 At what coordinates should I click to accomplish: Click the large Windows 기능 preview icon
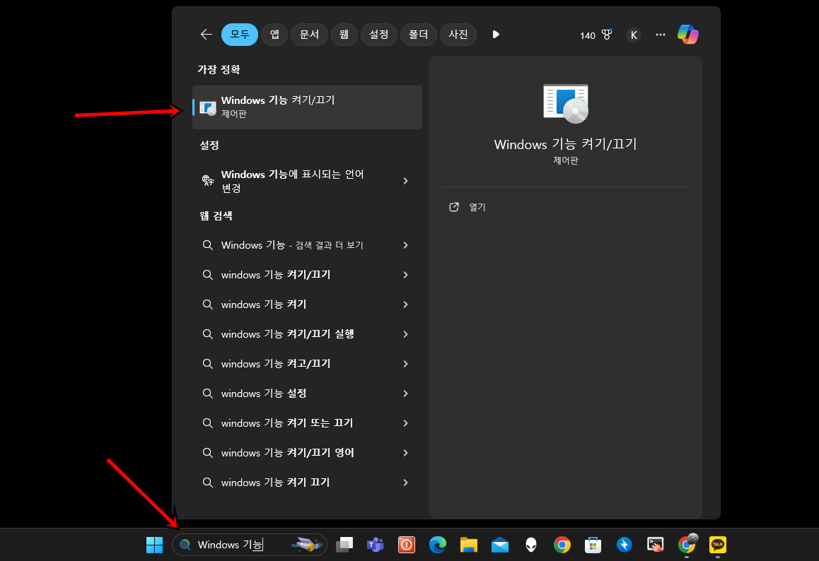566,103
